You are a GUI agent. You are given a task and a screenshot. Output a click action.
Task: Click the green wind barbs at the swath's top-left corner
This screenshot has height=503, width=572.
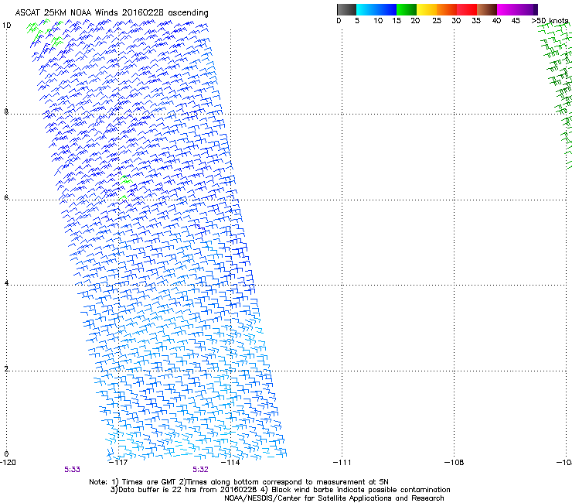(x=45, y=33)
